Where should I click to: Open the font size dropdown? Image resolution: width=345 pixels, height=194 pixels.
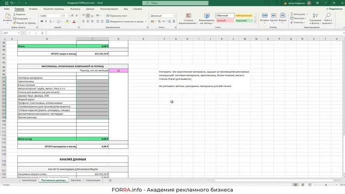(x=68, y=16)
